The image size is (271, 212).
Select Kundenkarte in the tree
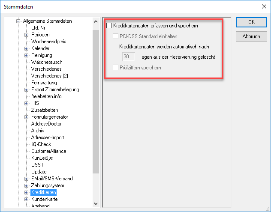coord(45,199)
